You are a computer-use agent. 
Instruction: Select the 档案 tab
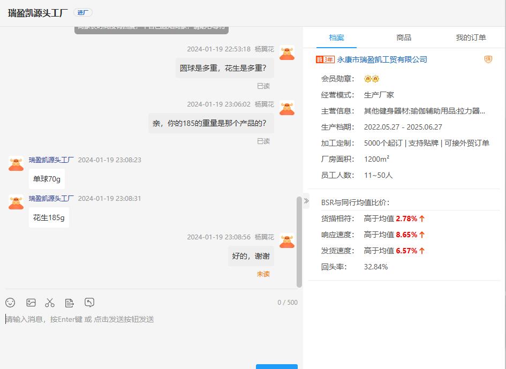tap(336, 37)
